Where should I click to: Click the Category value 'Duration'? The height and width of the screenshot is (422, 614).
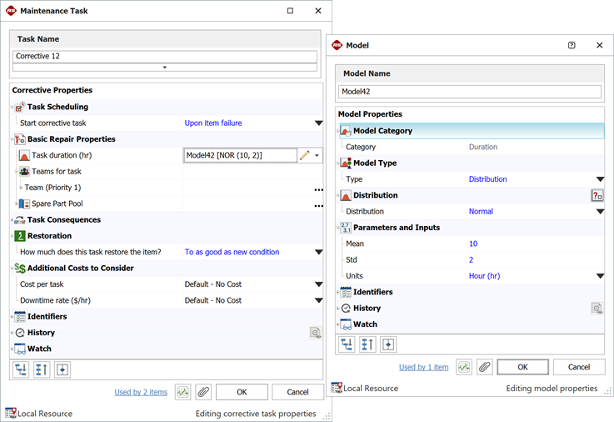(x=483, y=147)
